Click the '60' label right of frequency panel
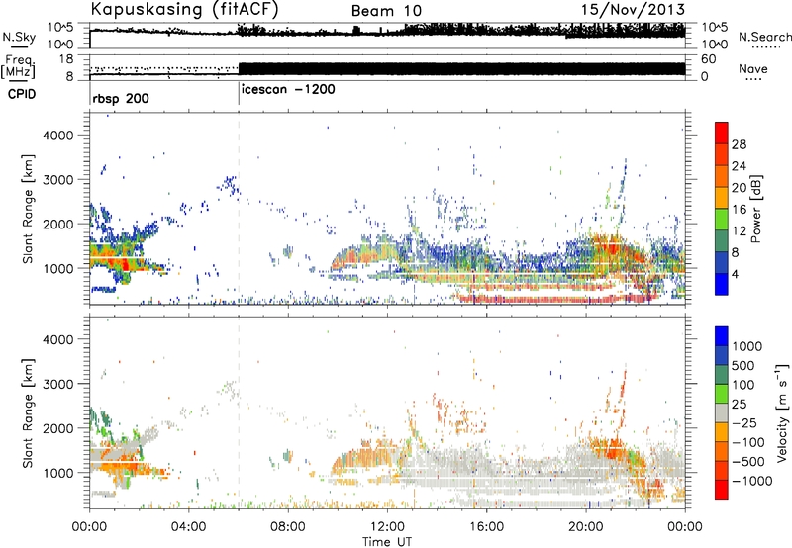 [x=708, y=59]
